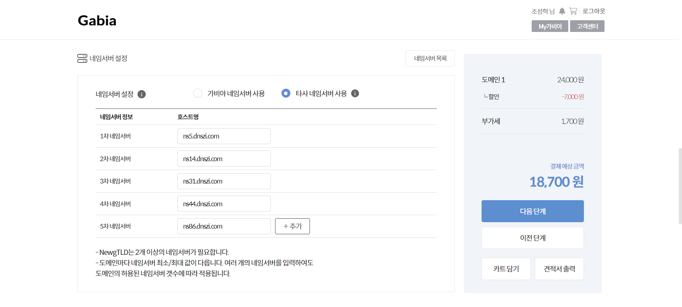Click the 호스트명 column header

(188, 117)
